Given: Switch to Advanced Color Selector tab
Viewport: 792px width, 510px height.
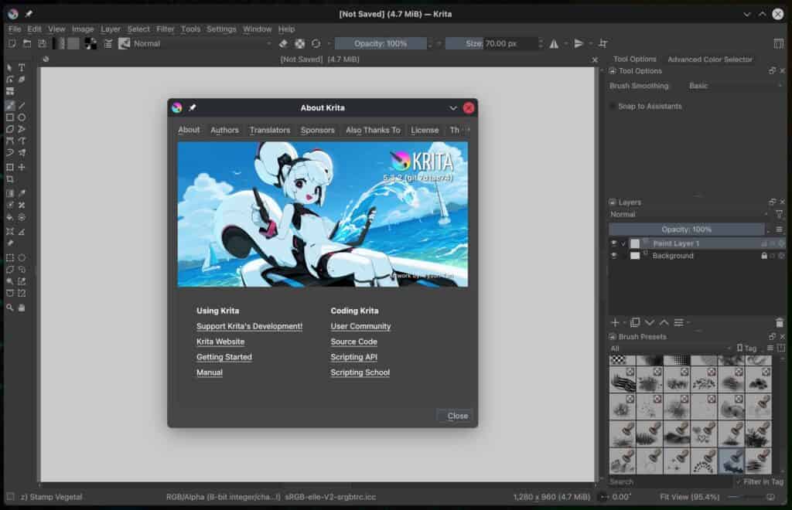Looking at the screenshot, I should click(x=710, y=59).
